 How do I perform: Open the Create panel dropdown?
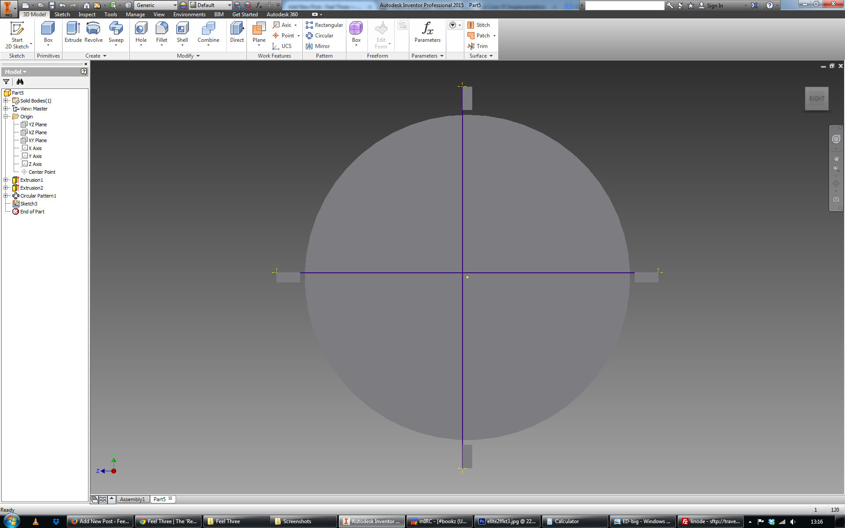96,56
